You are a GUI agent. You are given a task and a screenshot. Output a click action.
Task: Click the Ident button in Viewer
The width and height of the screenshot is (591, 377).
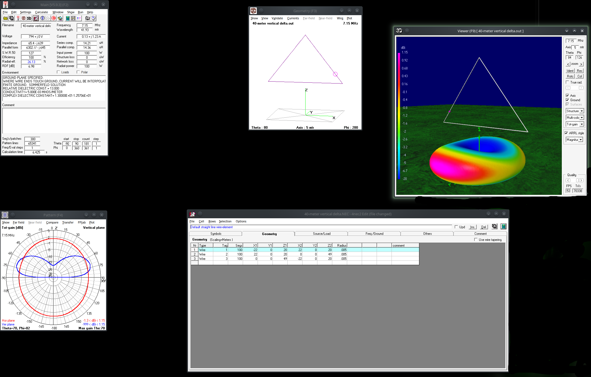tap(570, 71)
